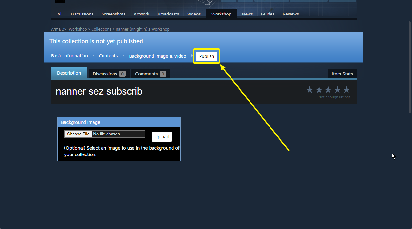Select the Background Image & Video step

coord(158,56)
